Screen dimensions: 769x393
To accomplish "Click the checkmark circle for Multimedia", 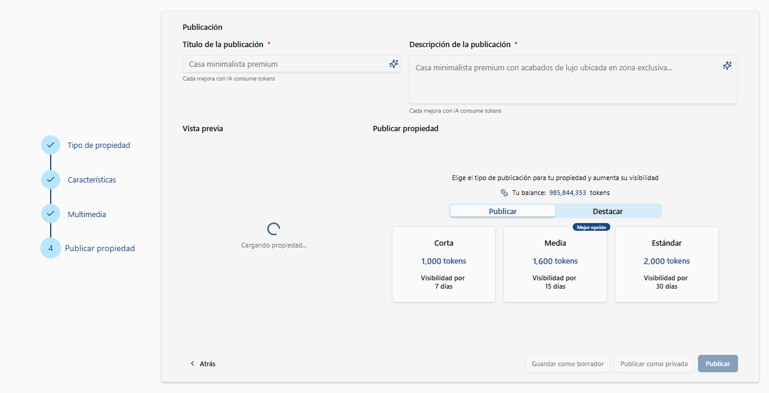I will point(51,214).
